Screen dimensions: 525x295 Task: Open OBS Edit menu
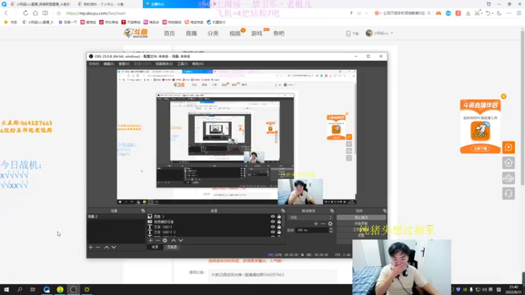[109, 64]
